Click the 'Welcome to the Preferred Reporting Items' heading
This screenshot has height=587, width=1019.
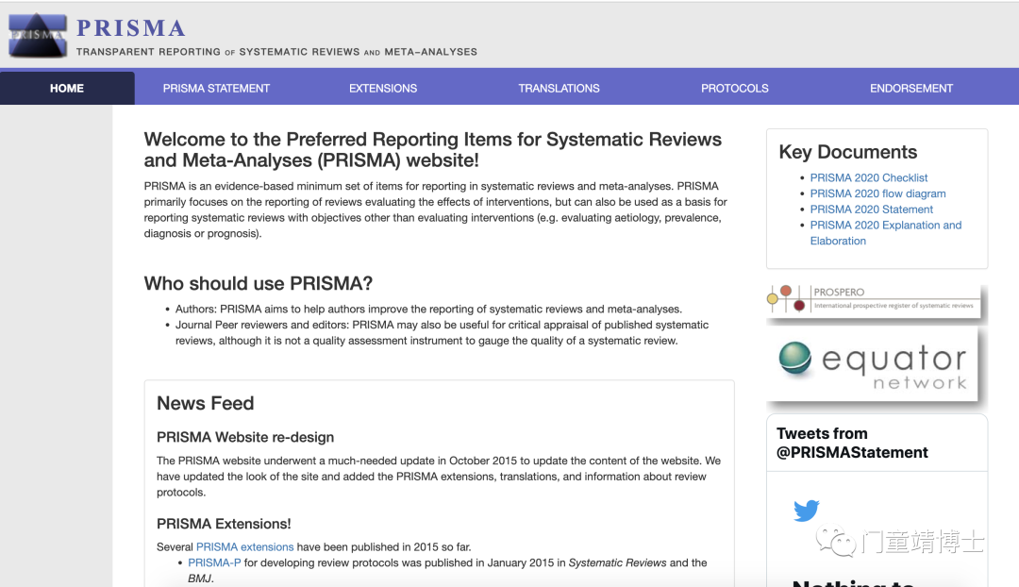click(433, 149)
